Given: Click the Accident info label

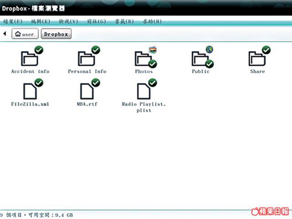Looking at the screenshot, I should 31,71.
